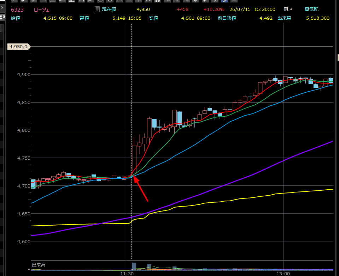Image resolution: width=339 pixels, height=276 pixels.
Task: Click the 4,600 price axis label
Action: 24,241
